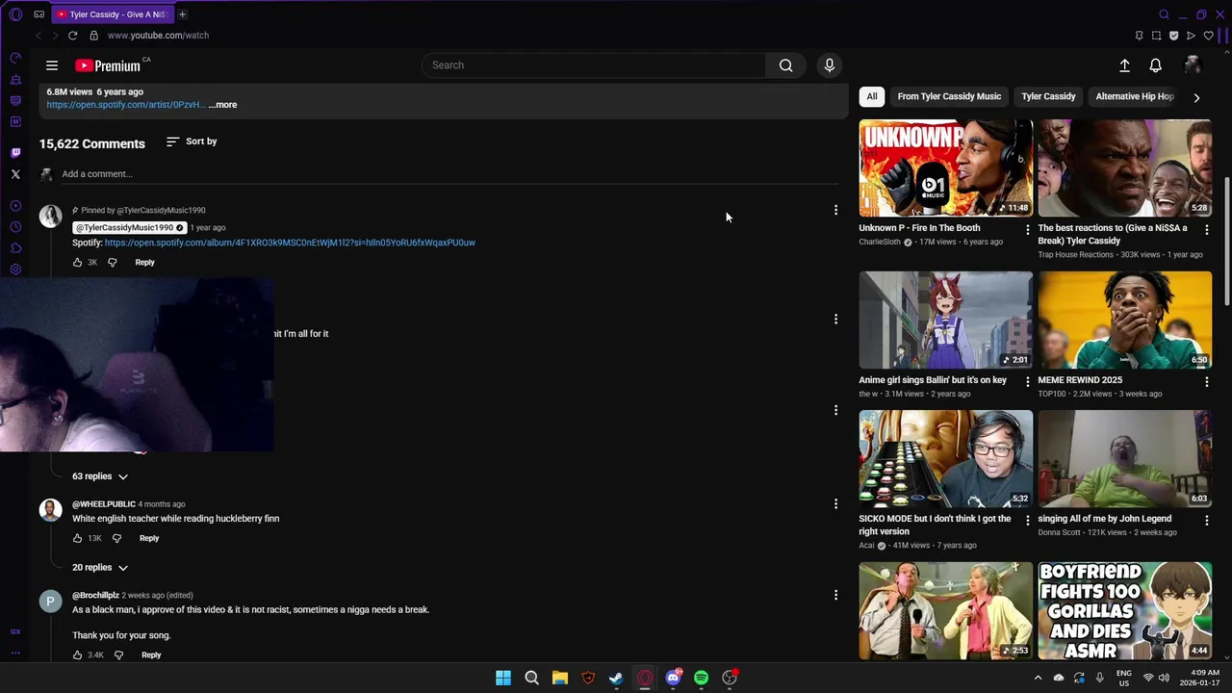The image size is (1232, 693).
Task: Expand the 63 replies thread
Action: (x=100, y=476)
